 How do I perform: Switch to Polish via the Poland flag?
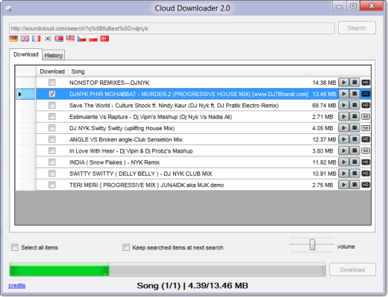coord(93,39)
